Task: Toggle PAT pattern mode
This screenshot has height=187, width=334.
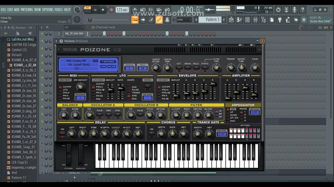Action: tap(87, 8)
